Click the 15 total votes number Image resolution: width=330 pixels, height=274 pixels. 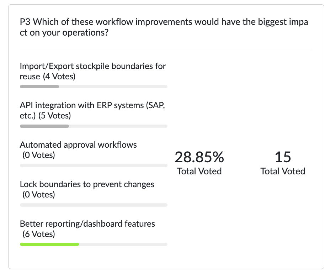pyautogui.click(x=283, y=157)
